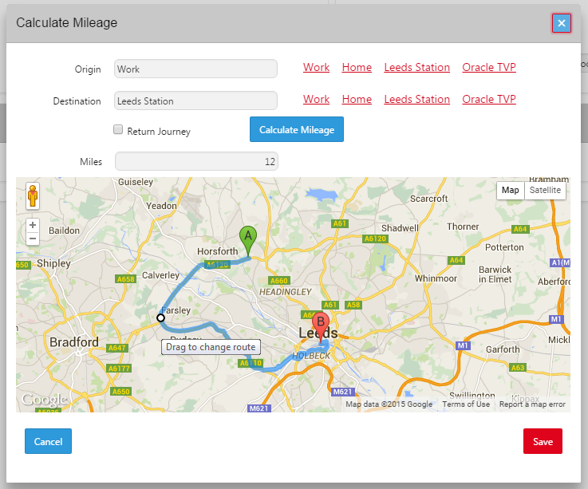Click the Shipley label on the map
Image resolution: width=588 pixels, height=489 pixels.
(x=53, y=263)
